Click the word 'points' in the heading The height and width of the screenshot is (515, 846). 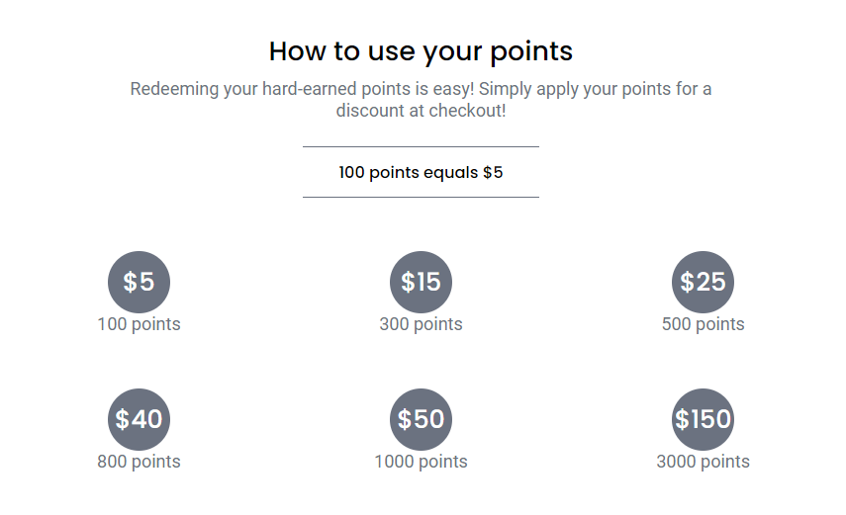531,52
